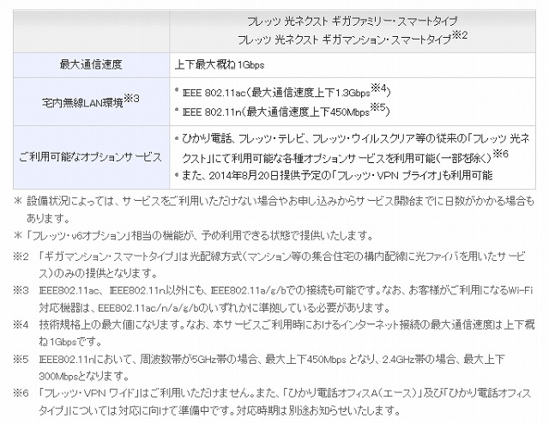Click the bullet starting 'ひかり電話、フレッツ・テレビ'

point(353,148)
